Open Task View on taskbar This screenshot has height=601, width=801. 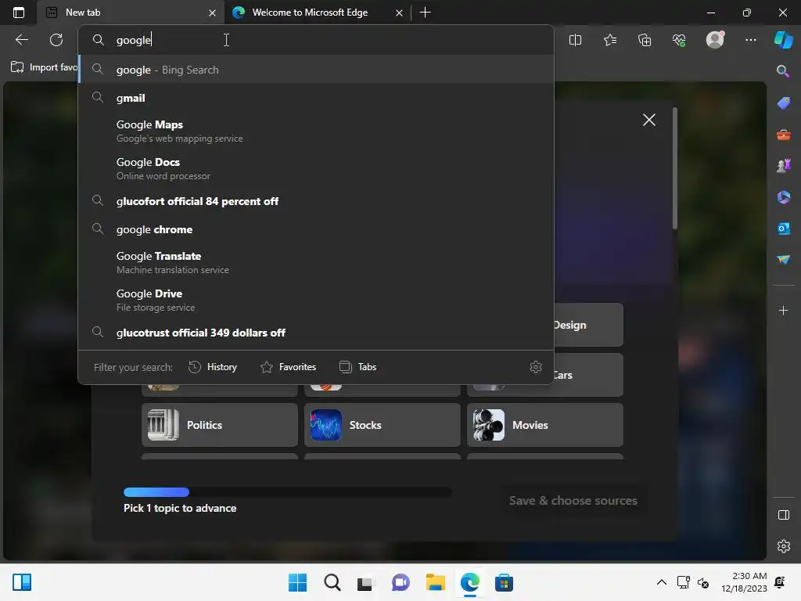click(x=365, y=582)
